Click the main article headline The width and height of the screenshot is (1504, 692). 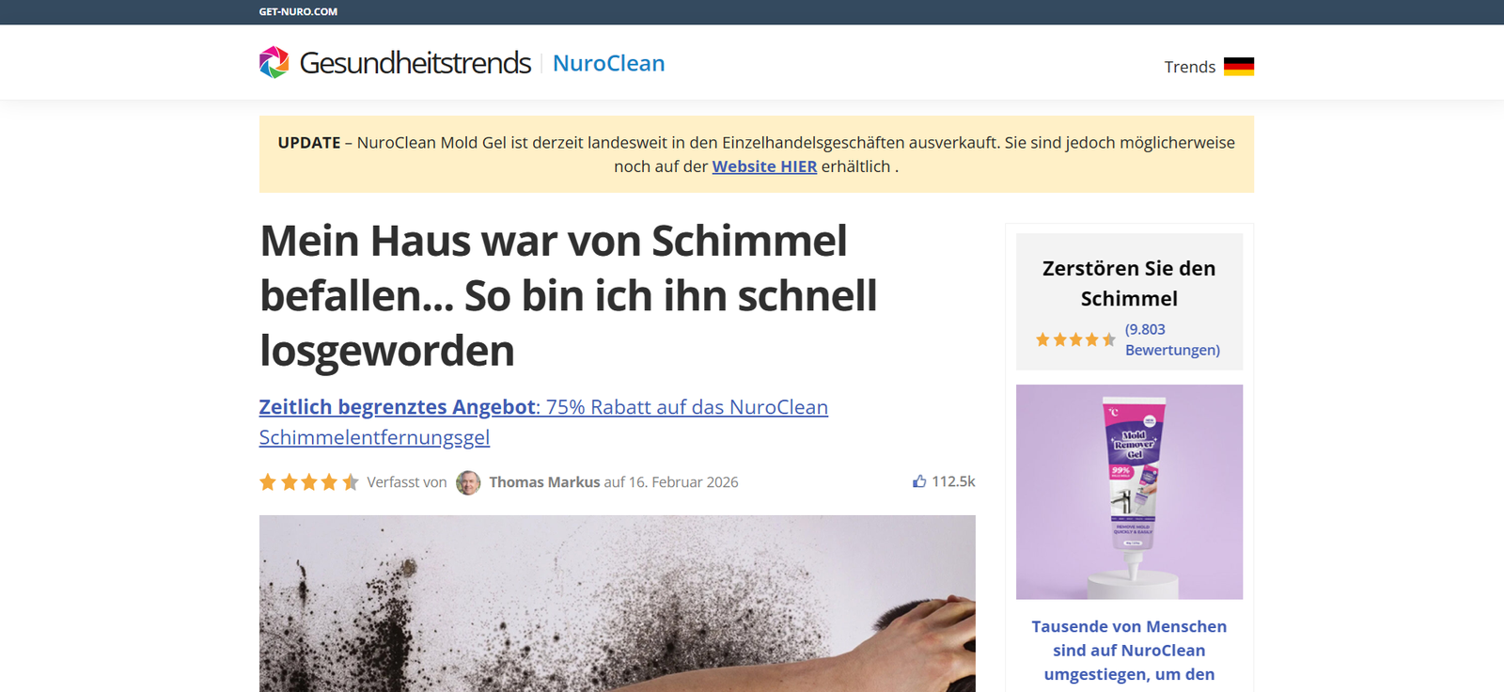[x=569, y=295]
